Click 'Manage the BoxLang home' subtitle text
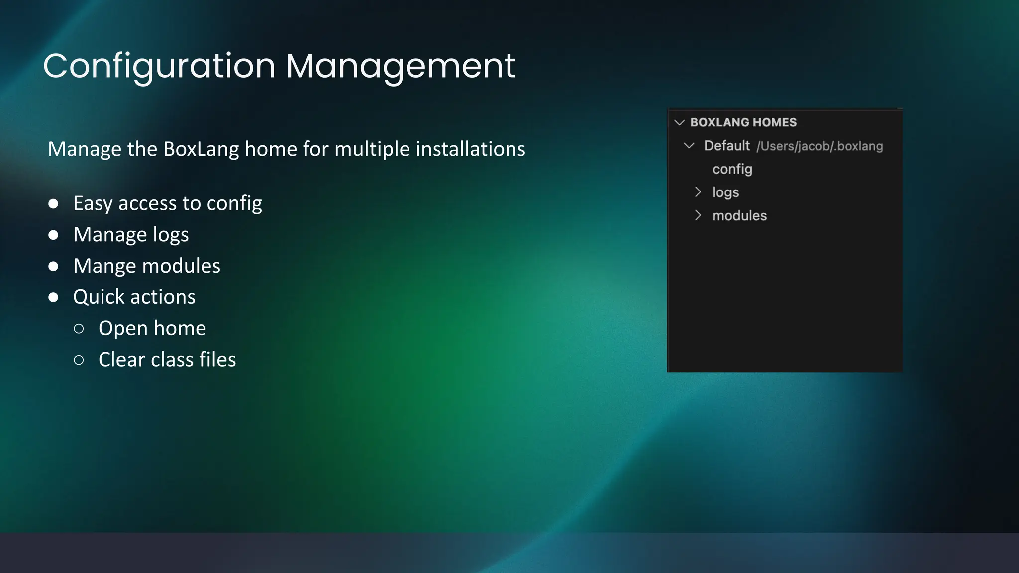 click(287, 149)
